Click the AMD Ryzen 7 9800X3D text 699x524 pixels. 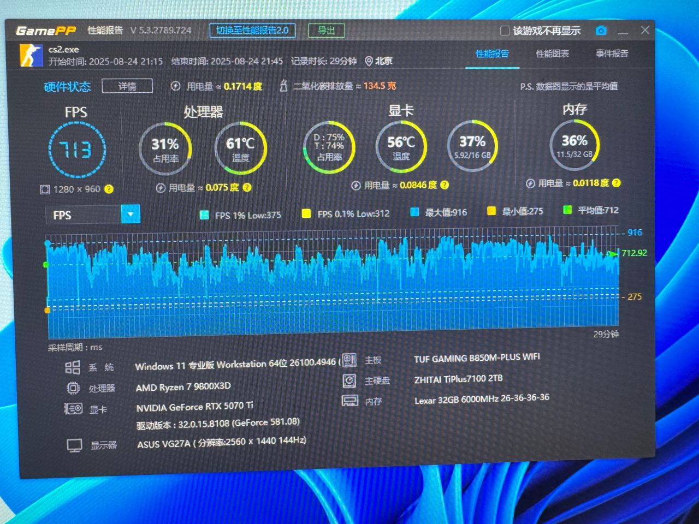click(183, 387)
